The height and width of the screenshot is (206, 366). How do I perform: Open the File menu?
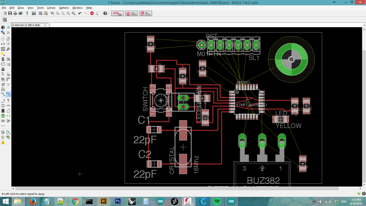(x=4, y=8)
